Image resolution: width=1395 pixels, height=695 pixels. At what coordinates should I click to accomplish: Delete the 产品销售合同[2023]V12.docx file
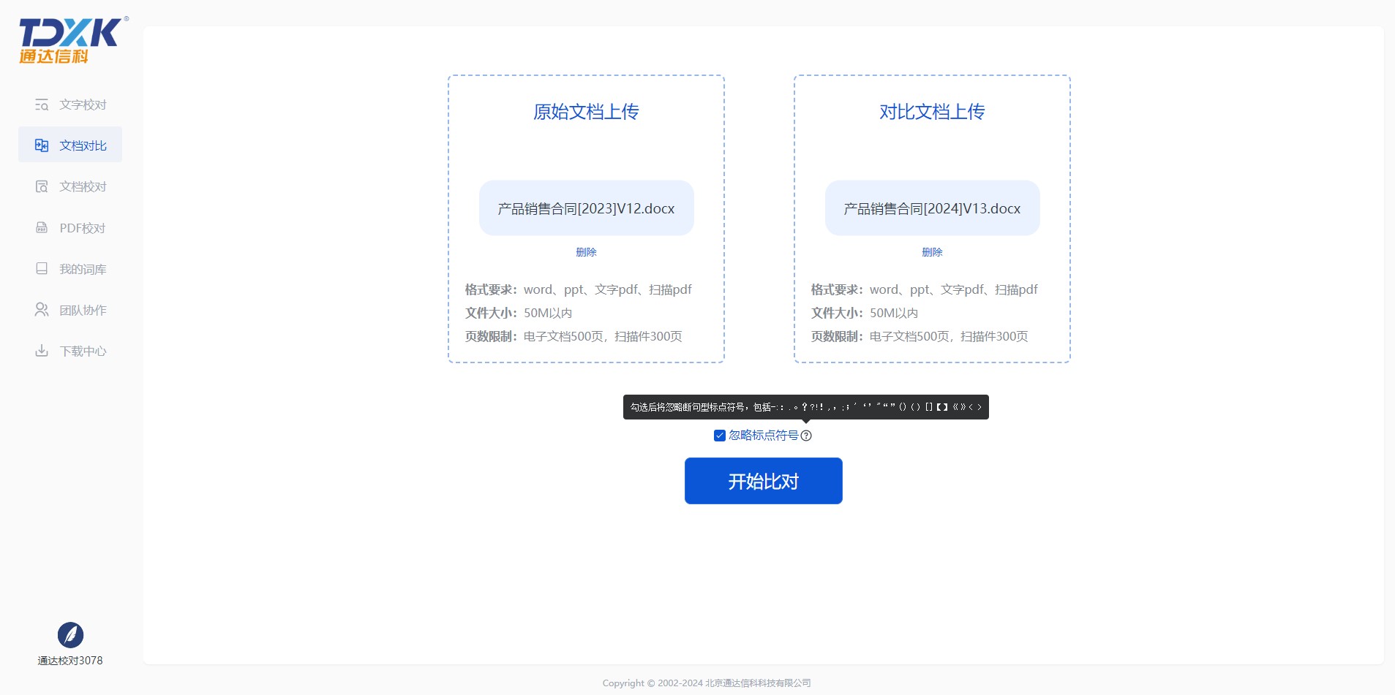(586, 252)
